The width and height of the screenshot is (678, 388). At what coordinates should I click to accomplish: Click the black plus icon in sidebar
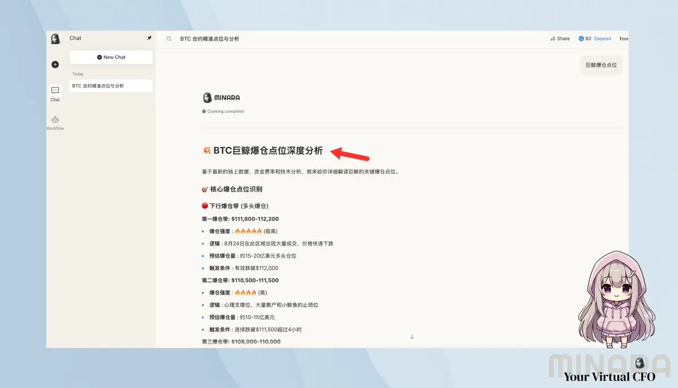point(55,64)
